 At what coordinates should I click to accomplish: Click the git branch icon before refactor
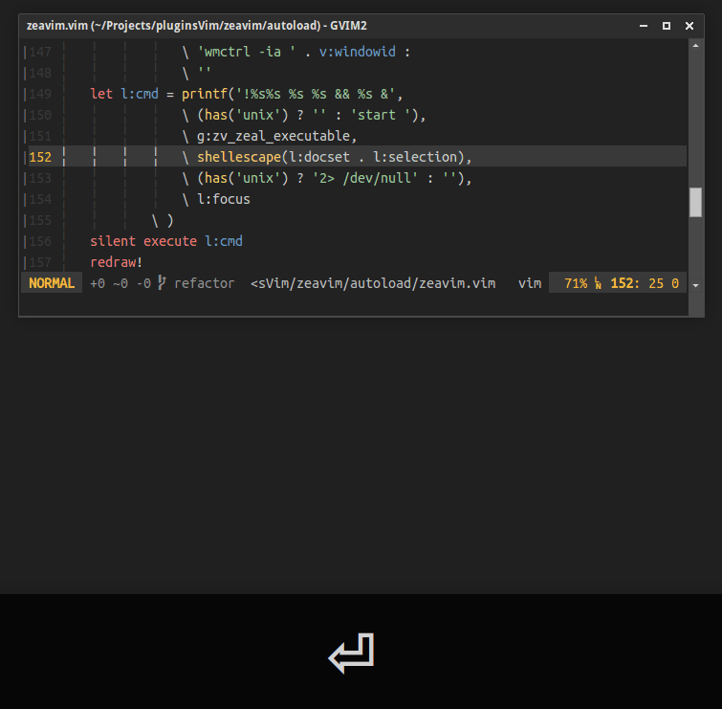point(162,283)
